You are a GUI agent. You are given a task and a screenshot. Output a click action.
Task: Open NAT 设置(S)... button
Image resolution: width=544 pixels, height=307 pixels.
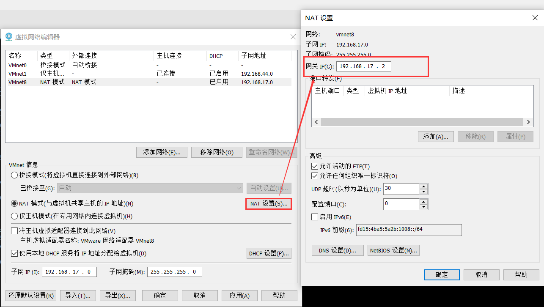(269, 203)
